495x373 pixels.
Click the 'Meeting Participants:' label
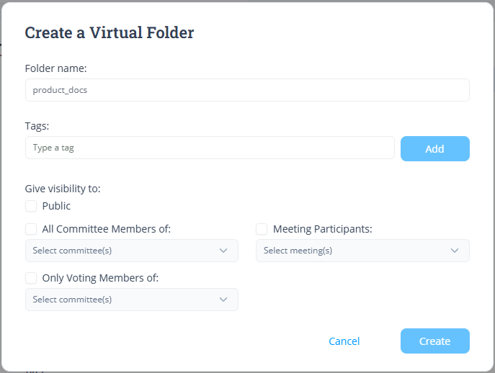[x=322, y=229]
